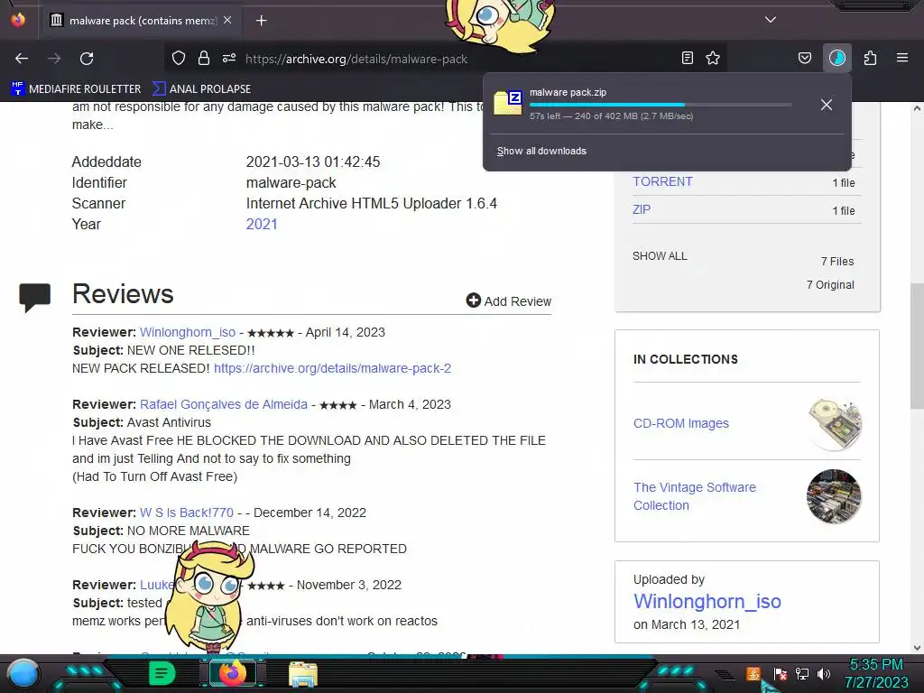View site security padlock info

coord(204,59)
